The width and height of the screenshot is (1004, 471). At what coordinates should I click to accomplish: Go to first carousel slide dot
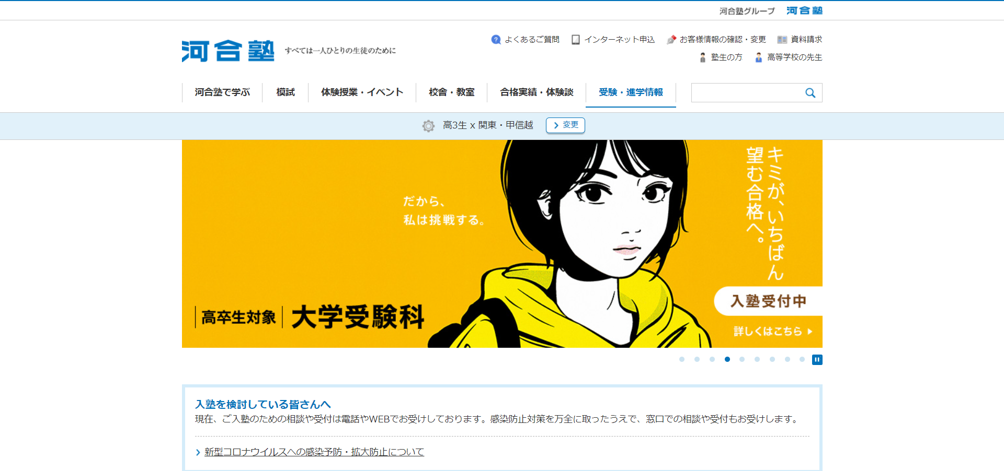682,359
